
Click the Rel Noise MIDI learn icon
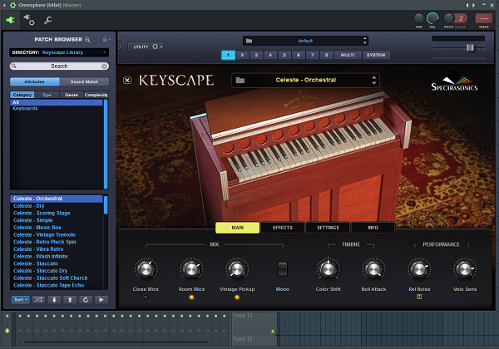(419, 297)
